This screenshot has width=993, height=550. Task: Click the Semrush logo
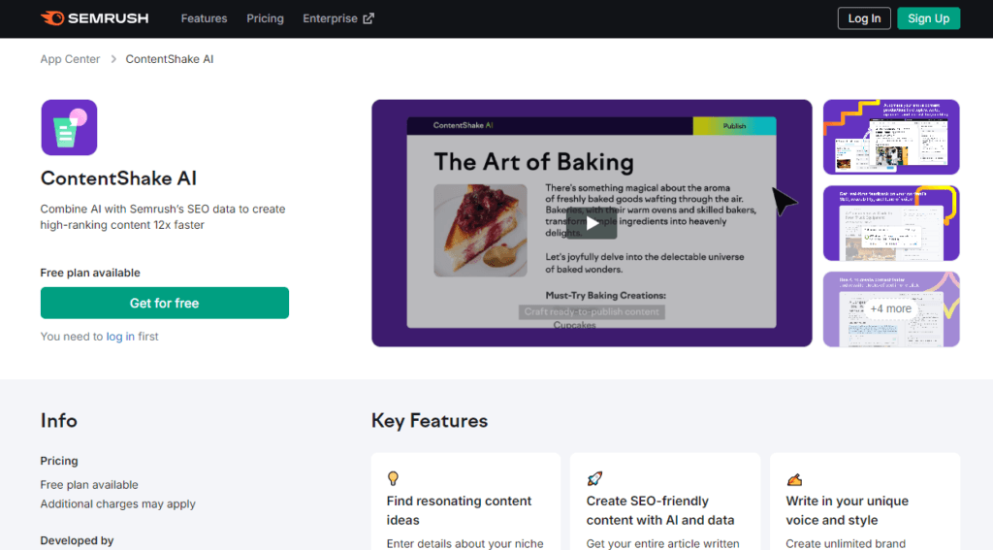pyautogui.click(x=94, y=18)
